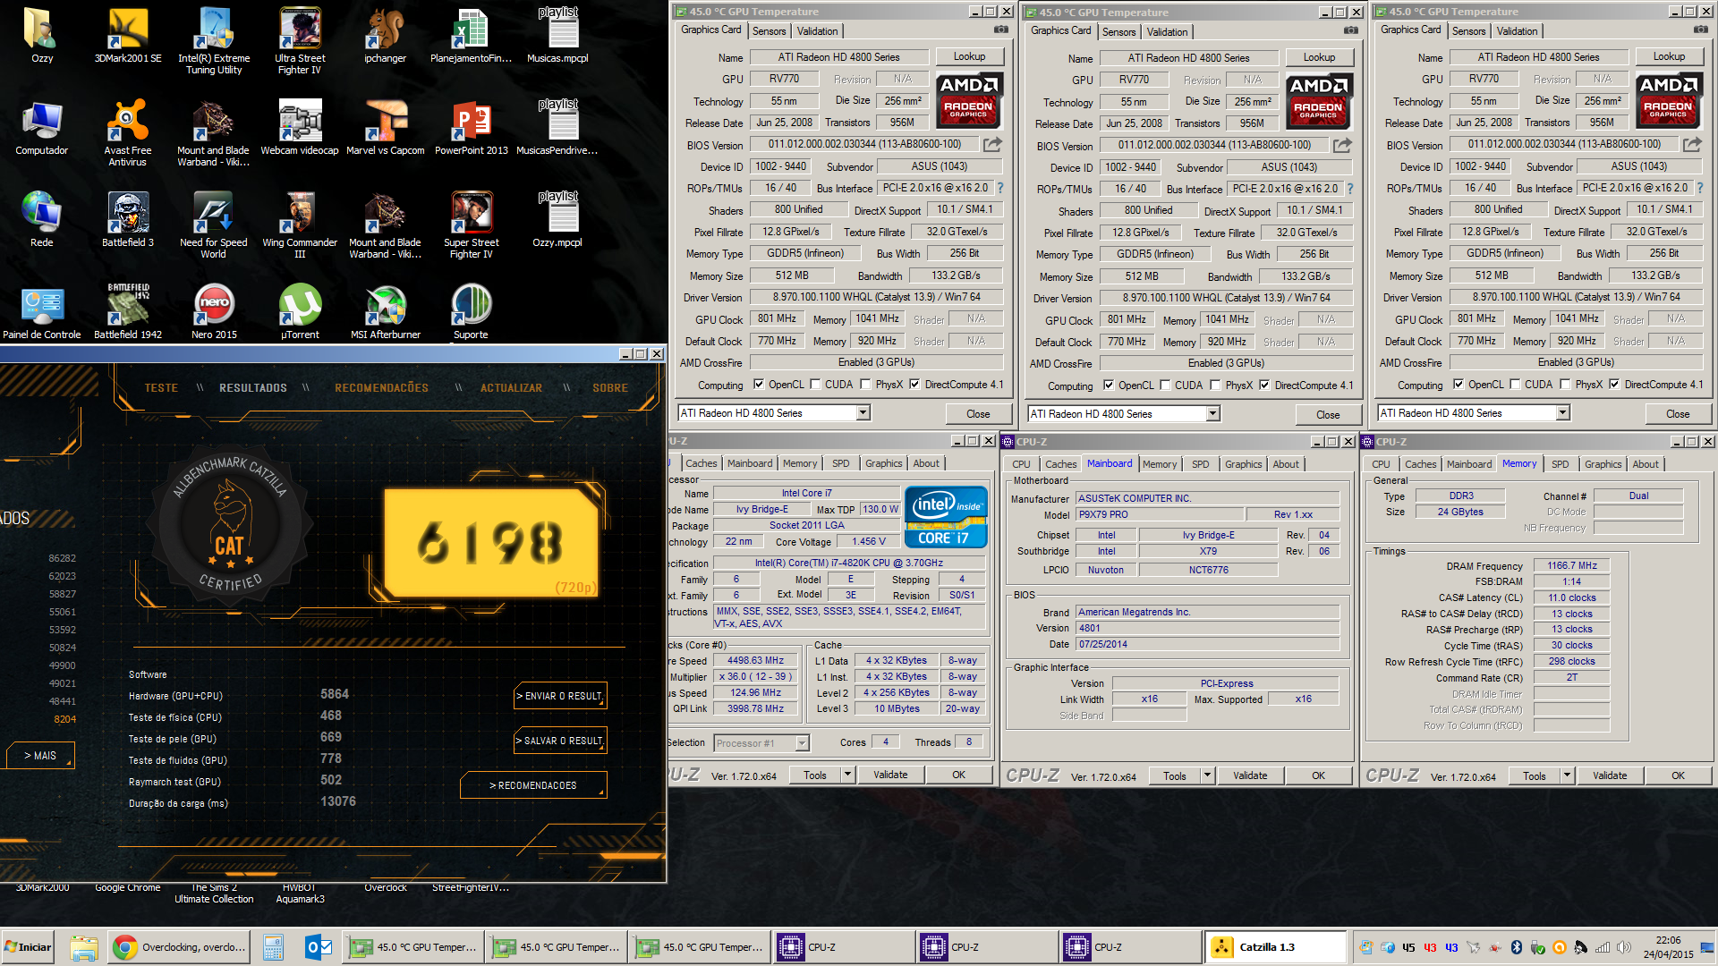Click BIOS share icon in first GPU-Z window
The height and width of the screenshot is (966, 1718).
coord(992,144)
